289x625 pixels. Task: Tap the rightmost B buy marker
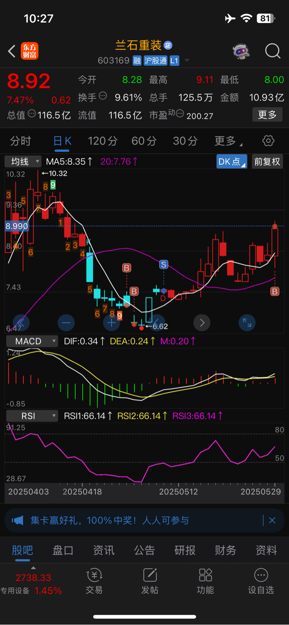[x=275, y=291]
